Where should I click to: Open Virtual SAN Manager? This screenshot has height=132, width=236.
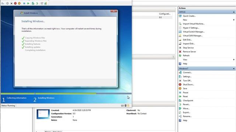click(x=192, y=36)
